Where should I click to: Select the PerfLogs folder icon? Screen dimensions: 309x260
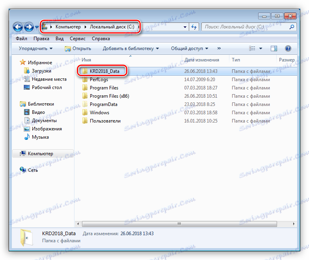pyautogui.click(x=85, y=80)
